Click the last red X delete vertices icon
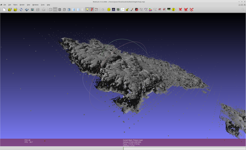Viewport: 246px width, 150px height. pos(191,9)
